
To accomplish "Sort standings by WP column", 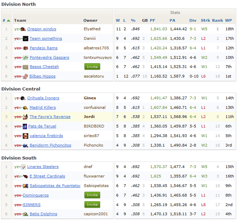I will tap(228, 21).
